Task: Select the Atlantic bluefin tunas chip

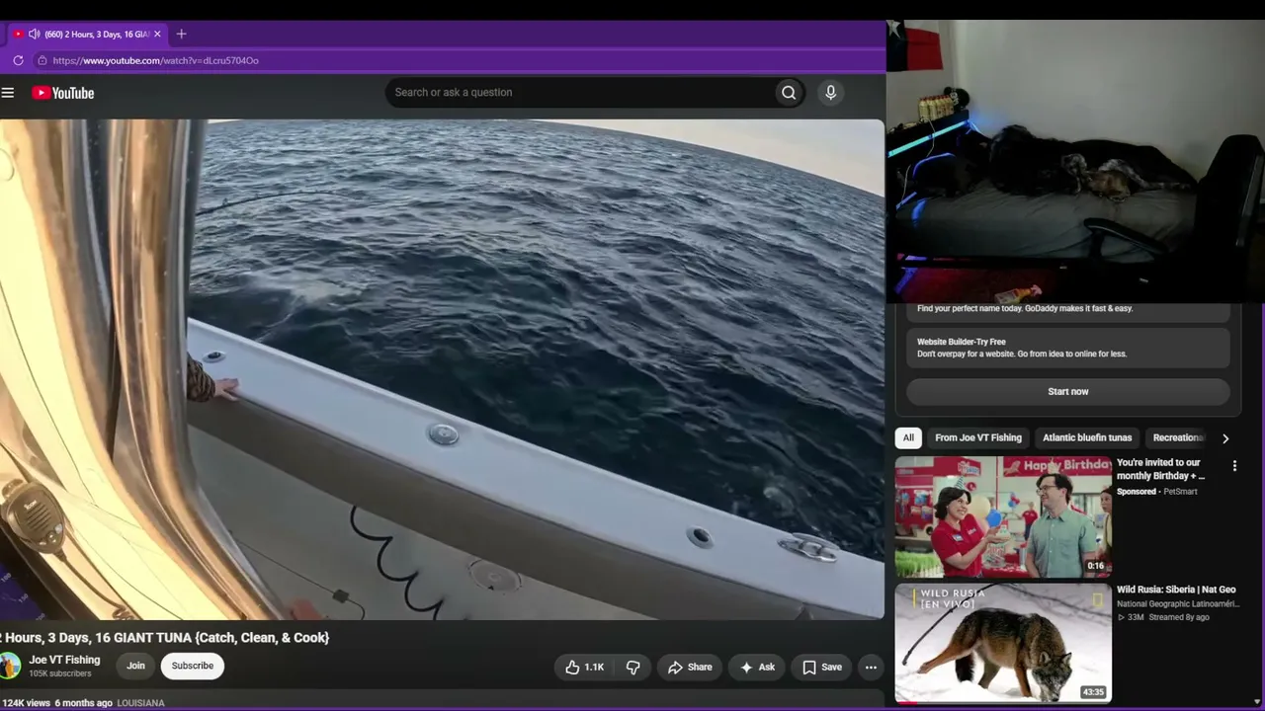Action: (1087, 438)
